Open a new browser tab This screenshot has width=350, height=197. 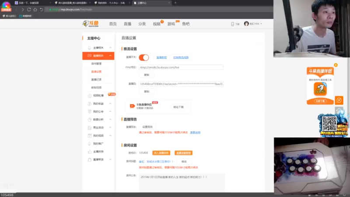click(x=175, y=3)
